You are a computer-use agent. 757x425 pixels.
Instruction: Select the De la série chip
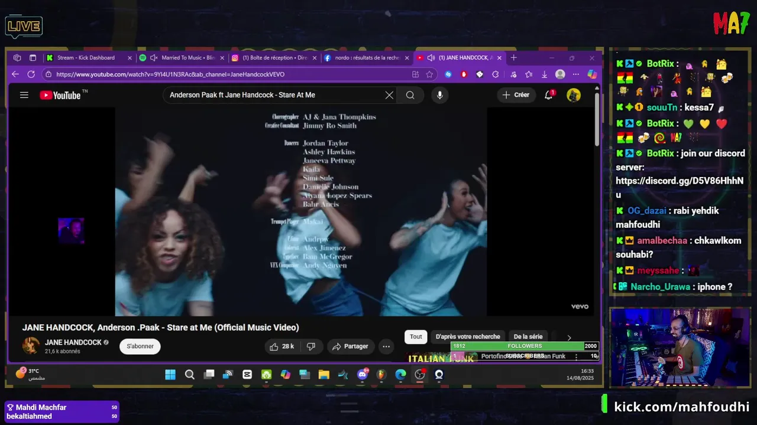pos(528,336)
